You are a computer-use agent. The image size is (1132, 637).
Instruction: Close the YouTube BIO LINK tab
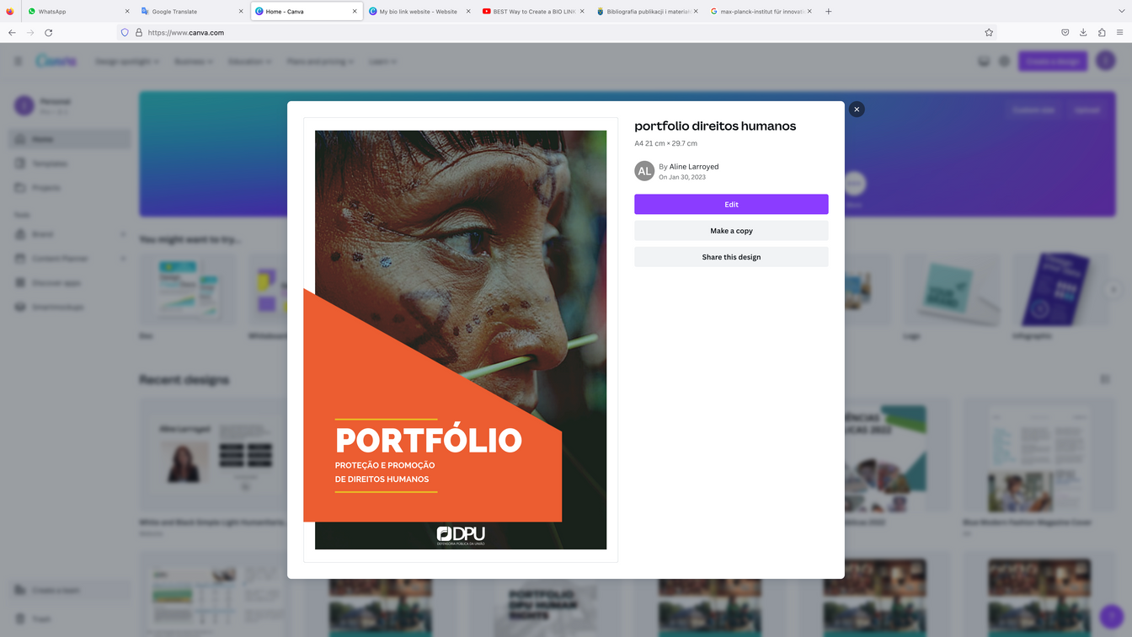click(582, 12)
